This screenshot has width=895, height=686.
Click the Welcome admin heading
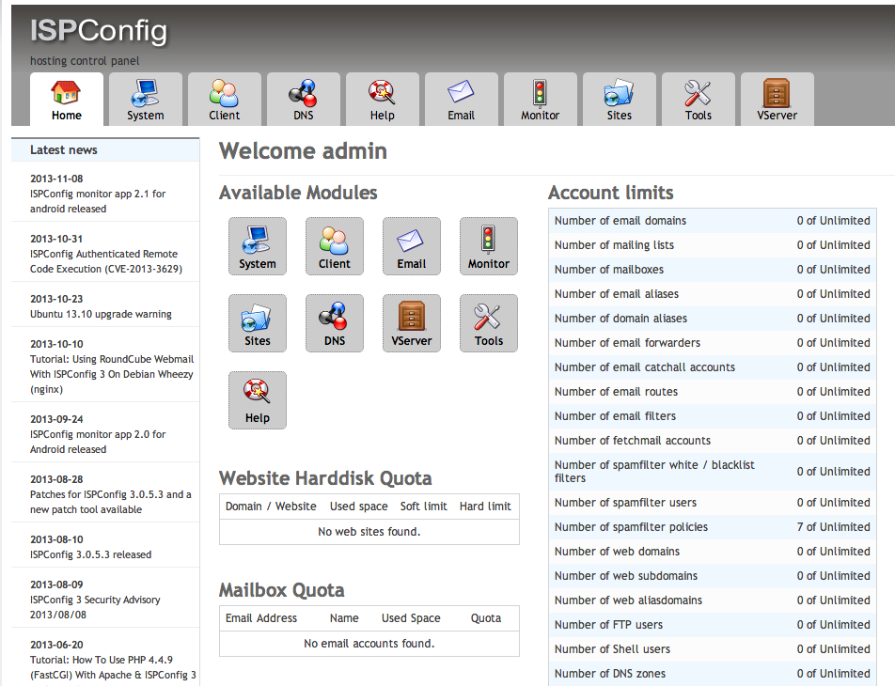[303, 151]
